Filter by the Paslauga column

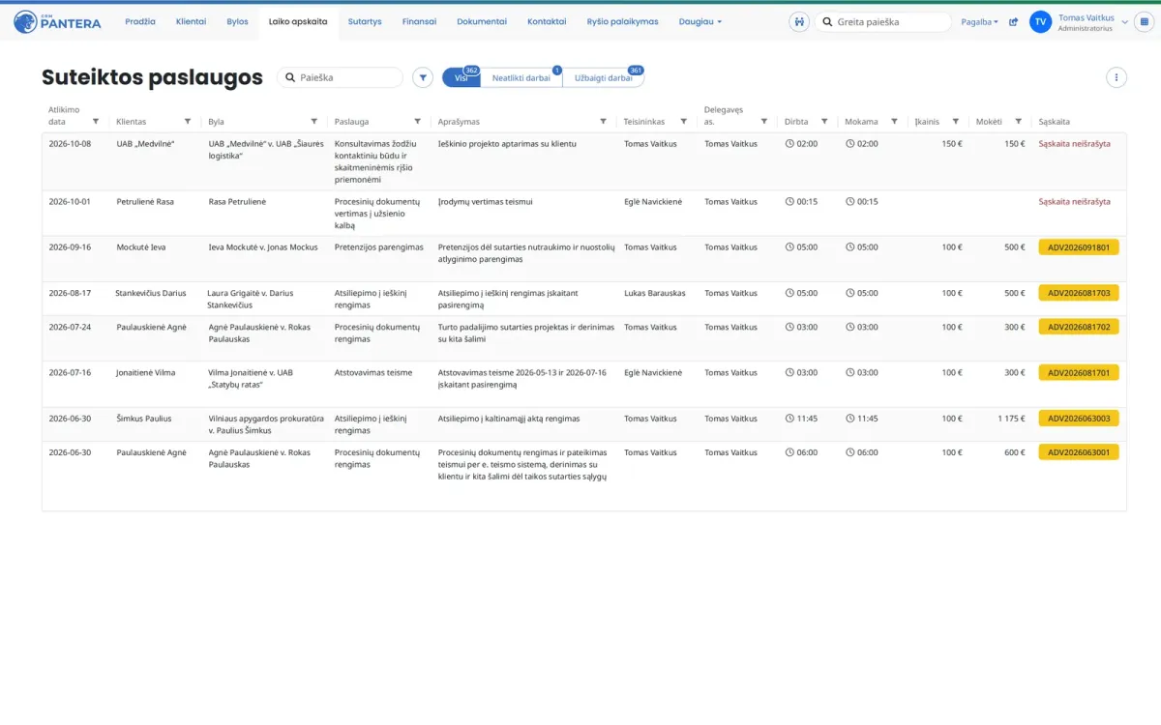point(418,122)
